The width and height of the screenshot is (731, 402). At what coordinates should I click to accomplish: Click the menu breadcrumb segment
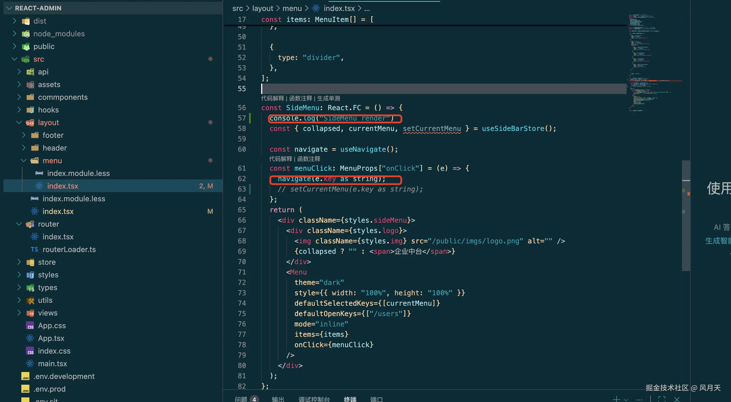click(x=292, y=8)
